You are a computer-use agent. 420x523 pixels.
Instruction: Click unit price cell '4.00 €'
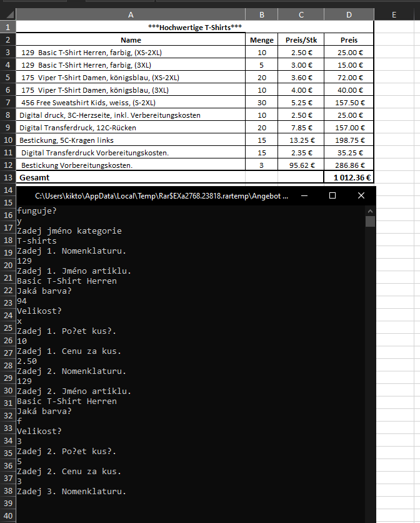pos(301,90)
